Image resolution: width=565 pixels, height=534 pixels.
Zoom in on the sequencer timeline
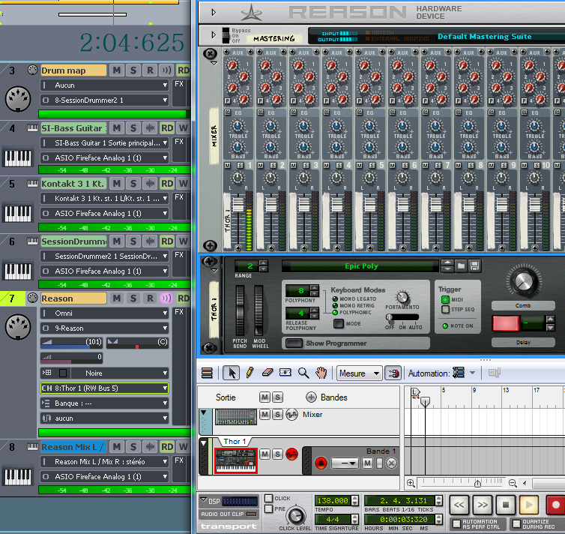coord(411,483)
